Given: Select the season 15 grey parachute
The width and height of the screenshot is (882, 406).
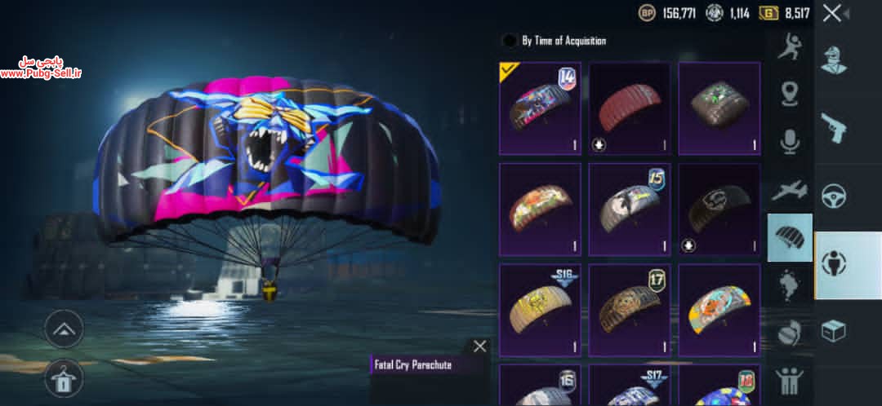Looking at the screenshot, I should coord(630,210).
